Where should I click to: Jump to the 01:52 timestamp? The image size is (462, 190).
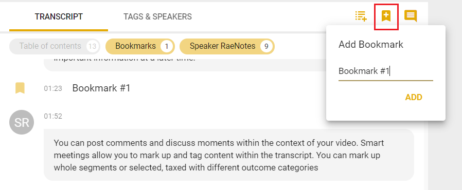pyautogui.click(x=53, y=116)
